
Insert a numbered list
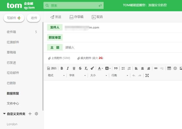coord(129,68)
